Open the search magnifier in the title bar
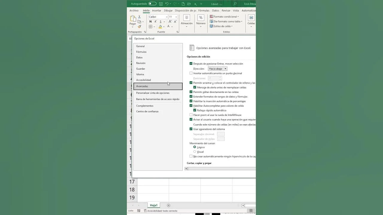Viewport: 383px width, 215px height. (x=235, y=4)
